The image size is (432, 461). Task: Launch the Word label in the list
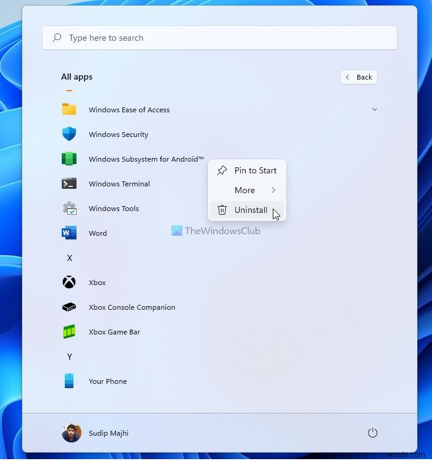click(98, 233)
